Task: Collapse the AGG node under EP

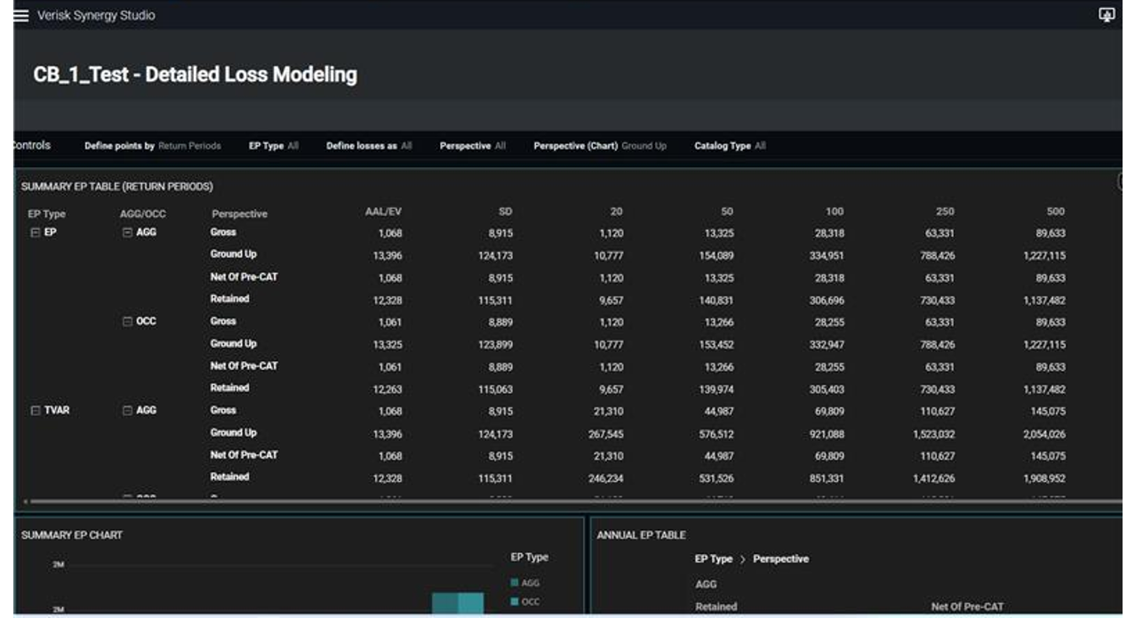Action: pyautogui.click(x=127, y=233)
